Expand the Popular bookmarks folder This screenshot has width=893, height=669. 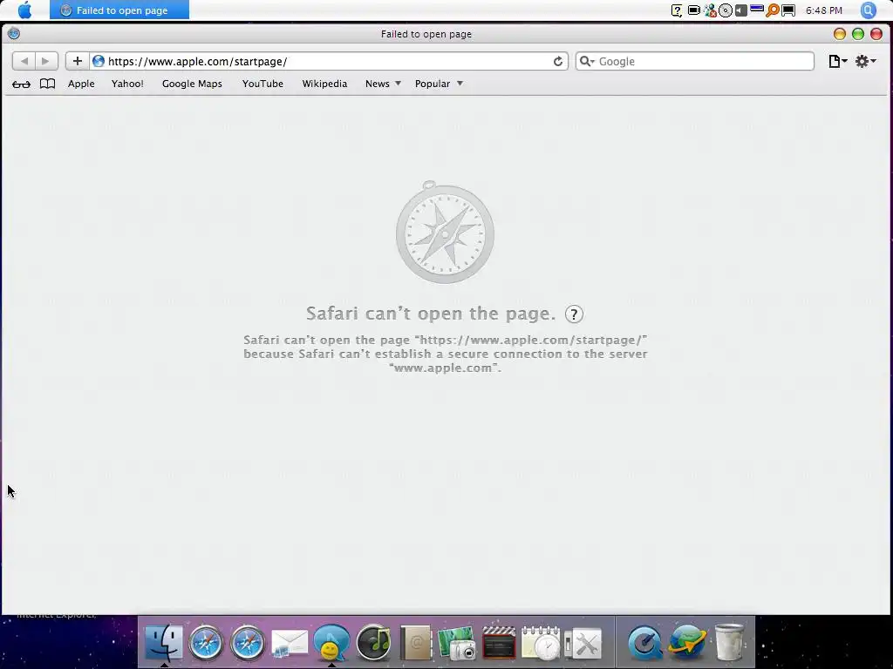click(x=439, y=84)
